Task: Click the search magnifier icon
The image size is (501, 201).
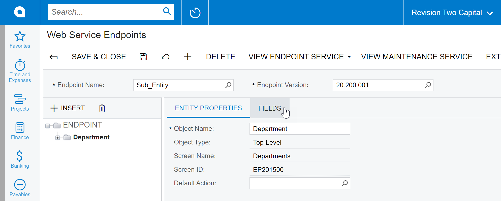Action: coord(167,11)
